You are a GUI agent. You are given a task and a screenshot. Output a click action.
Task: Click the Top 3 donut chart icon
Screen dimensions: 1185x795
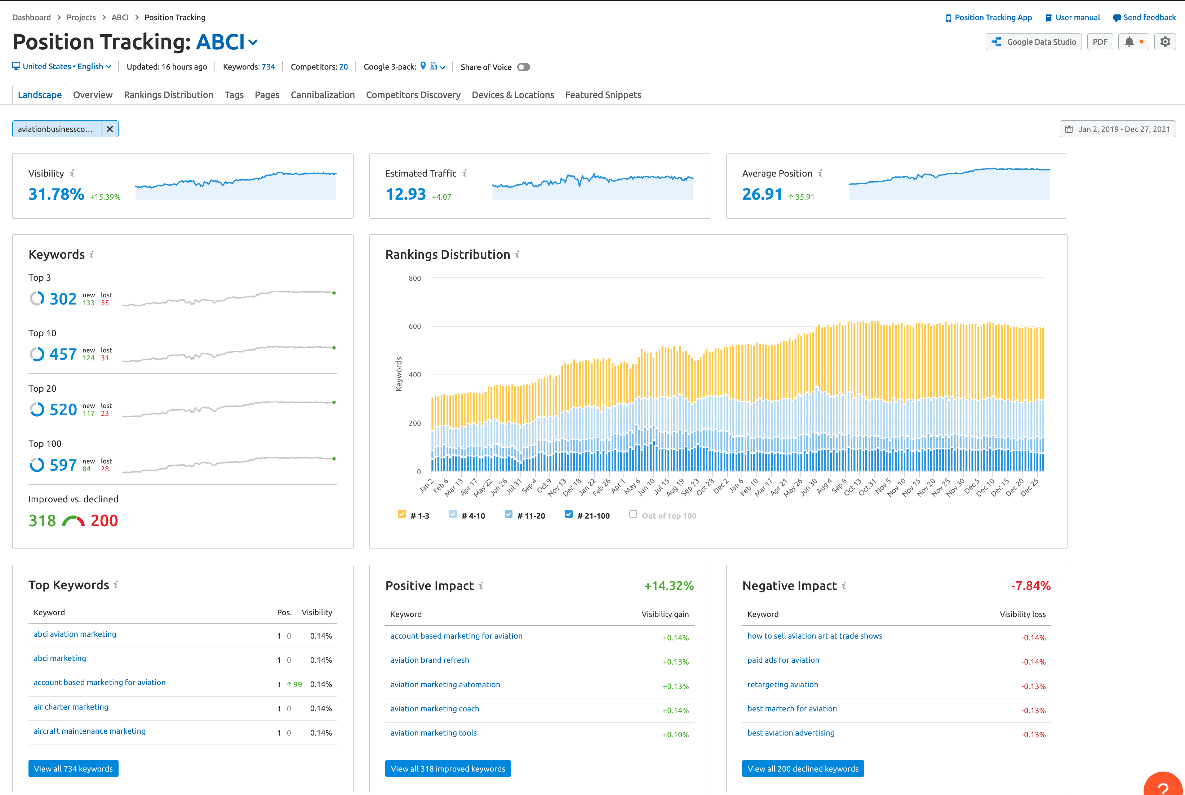[x=36, y=299]
